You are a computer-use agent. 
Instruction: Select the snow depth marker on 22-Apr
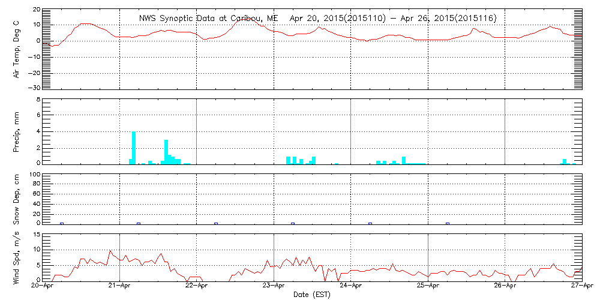point(216,223)
